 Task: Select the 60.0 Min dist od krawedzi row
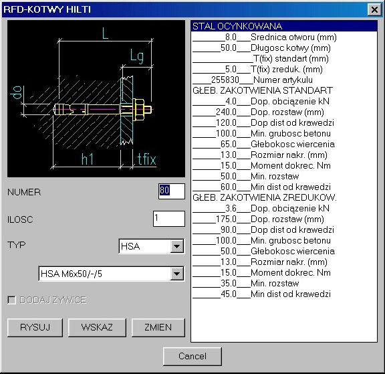pos(284,187)
